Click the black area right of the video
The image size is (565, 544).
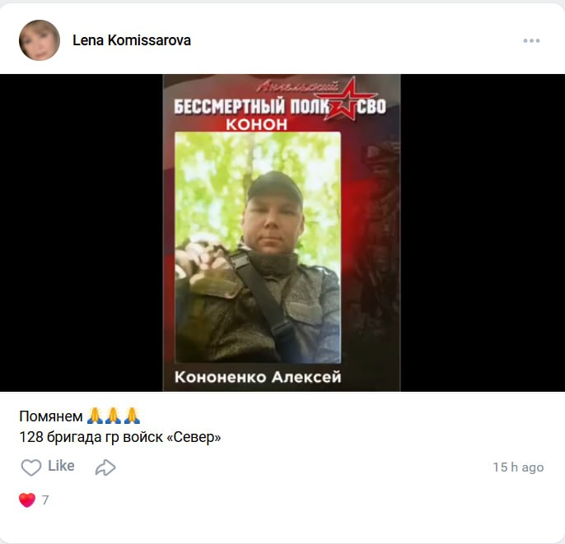click(x=483, y=233)
